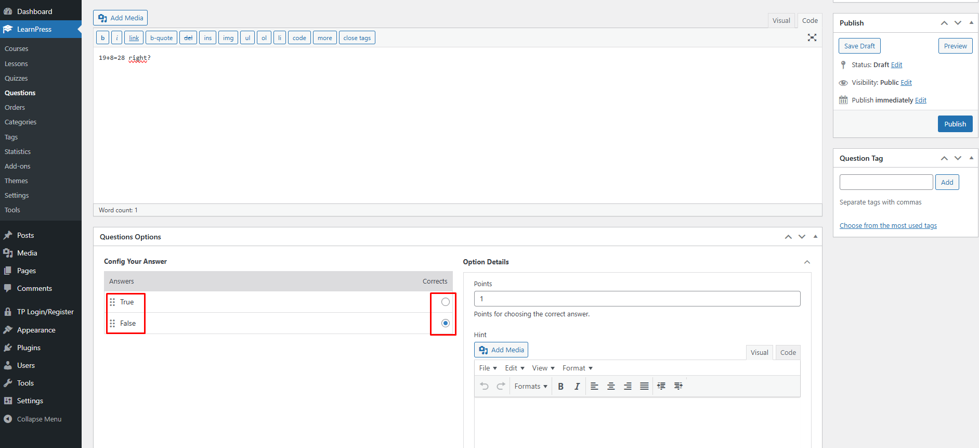Select the align center icon
This screenshot has height=448, width=979.
(x=611, y=386)
